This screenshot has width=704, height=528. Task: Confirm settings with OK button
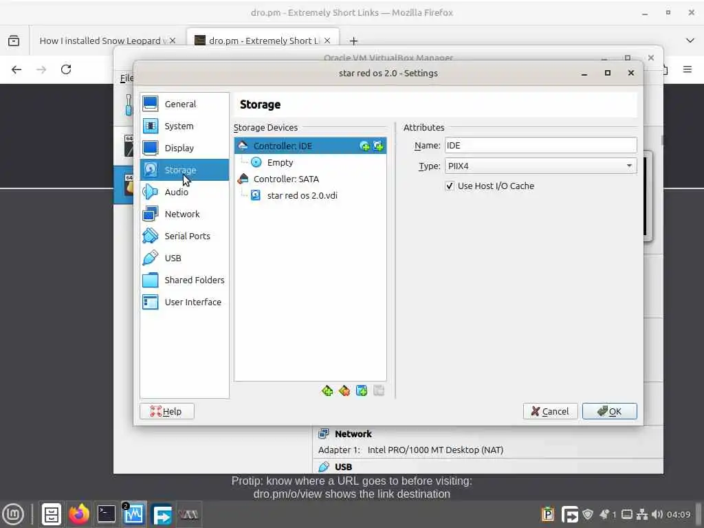coord(609,411)
